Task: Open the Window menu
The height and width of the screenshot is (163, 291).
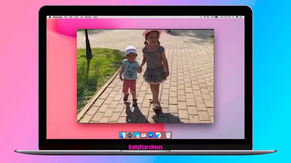Action: coord(88,17)
